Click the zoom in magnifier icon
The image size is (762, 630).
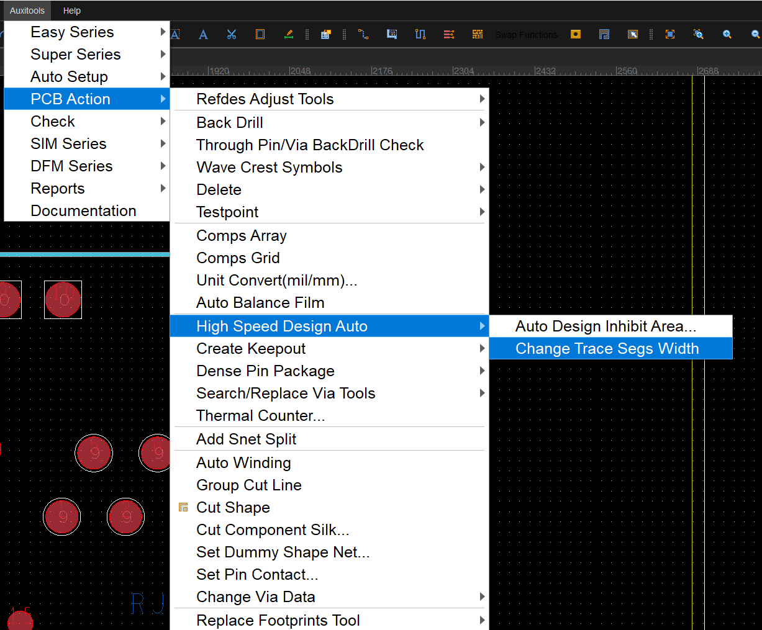pos(727,35)
